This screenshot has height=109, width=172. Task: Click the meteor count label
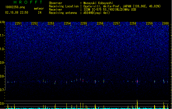[39, 8]
